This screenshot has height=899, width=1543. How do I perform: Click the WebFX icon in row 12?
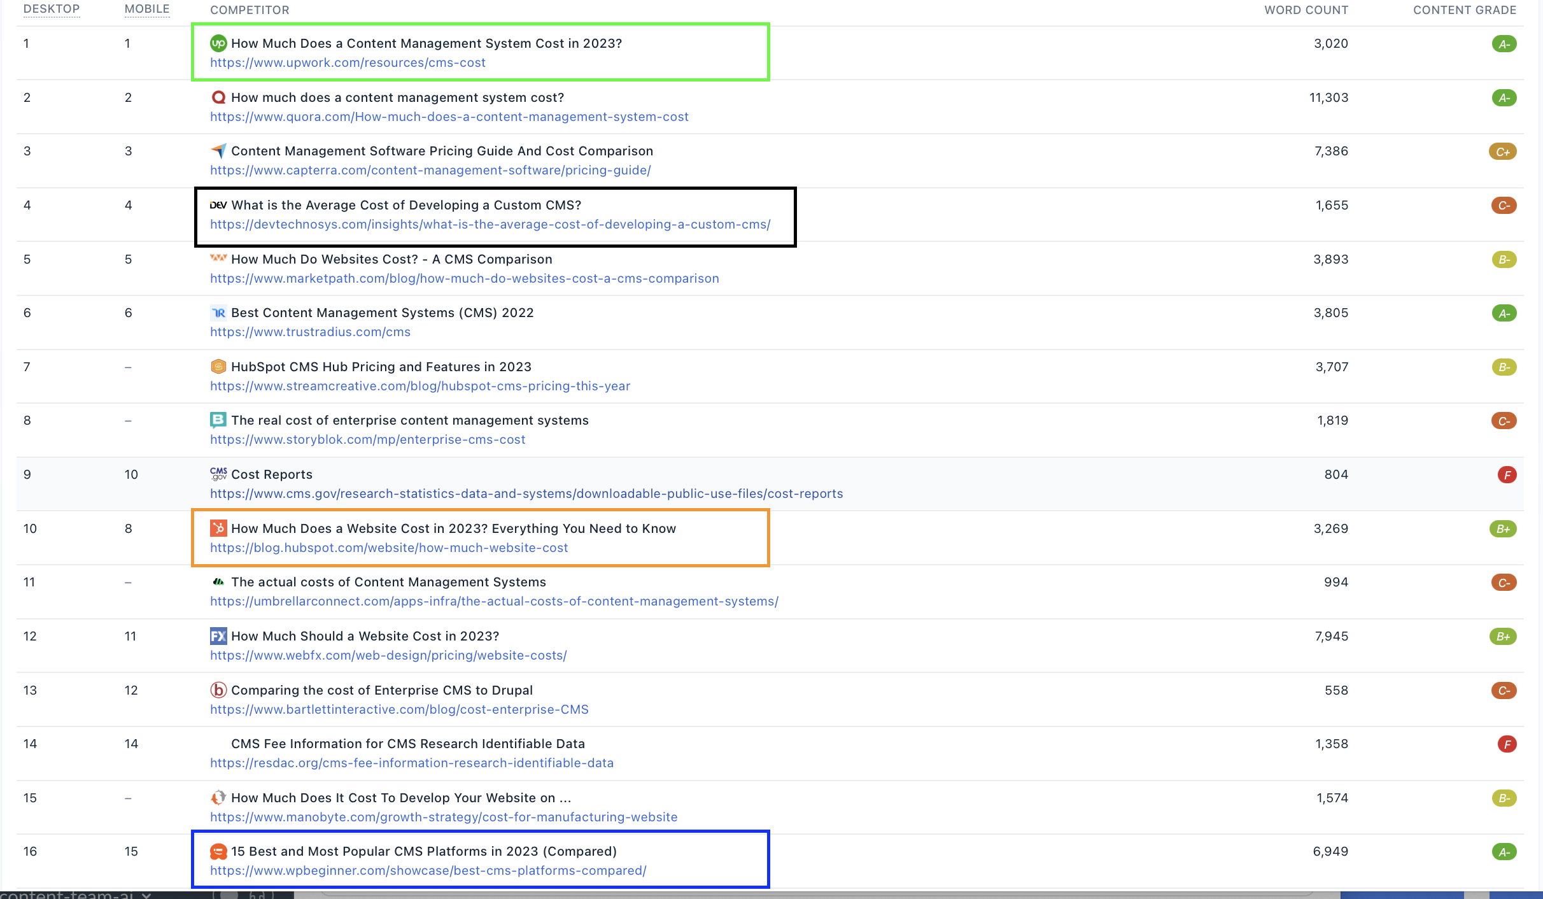pos(218,636)
